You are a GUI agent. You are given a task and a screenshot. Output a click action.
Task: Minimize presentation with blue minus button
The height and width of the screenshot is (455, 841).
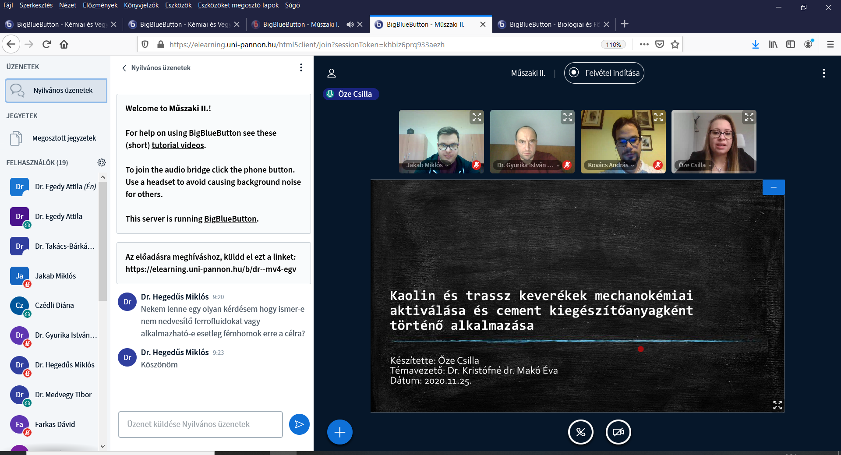773,187
